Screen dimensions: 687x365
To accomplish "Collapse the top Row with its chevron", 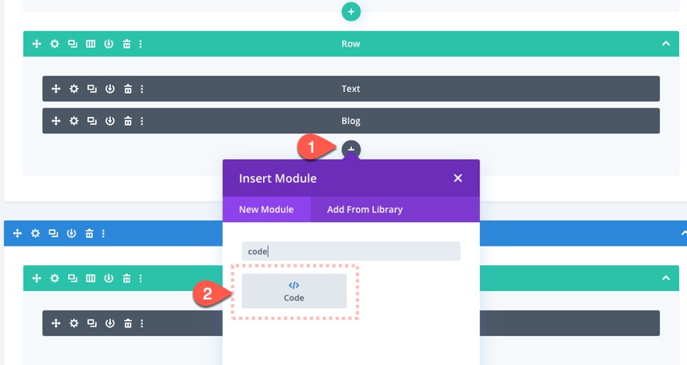I will (x=665, y=44).
